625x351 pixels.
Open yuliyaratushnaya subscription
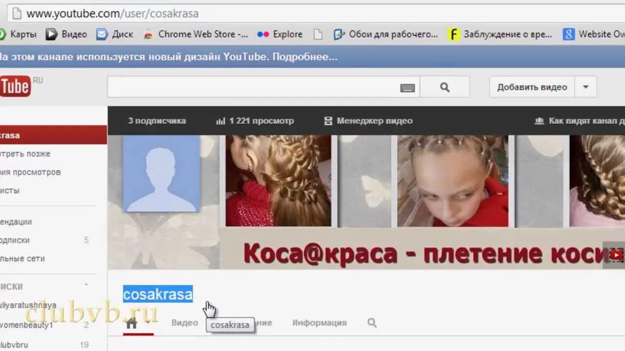pos(28,305)
